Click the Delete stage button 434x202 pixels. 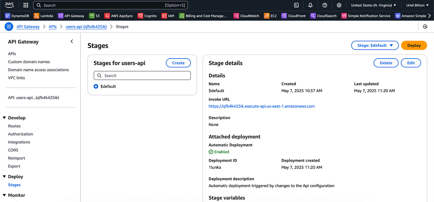386,63
